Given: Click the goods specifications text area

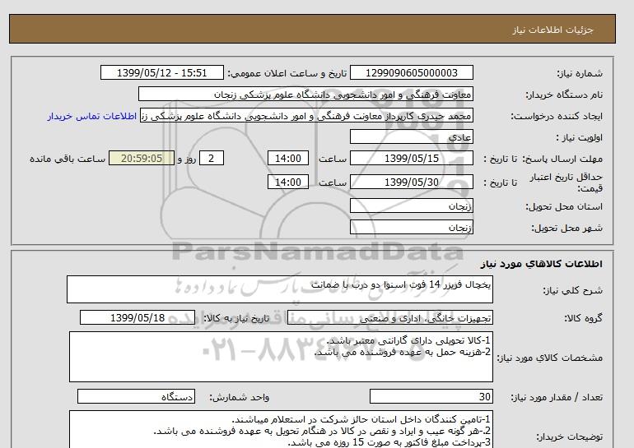Looking at the screenshot, I should coord(281,357).
